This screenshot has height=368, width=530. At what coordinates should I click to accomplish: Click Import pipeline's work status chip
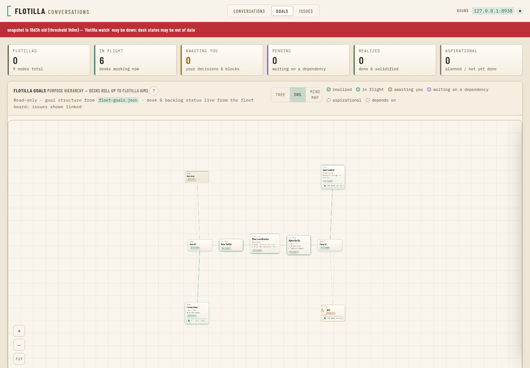(333, 186)
